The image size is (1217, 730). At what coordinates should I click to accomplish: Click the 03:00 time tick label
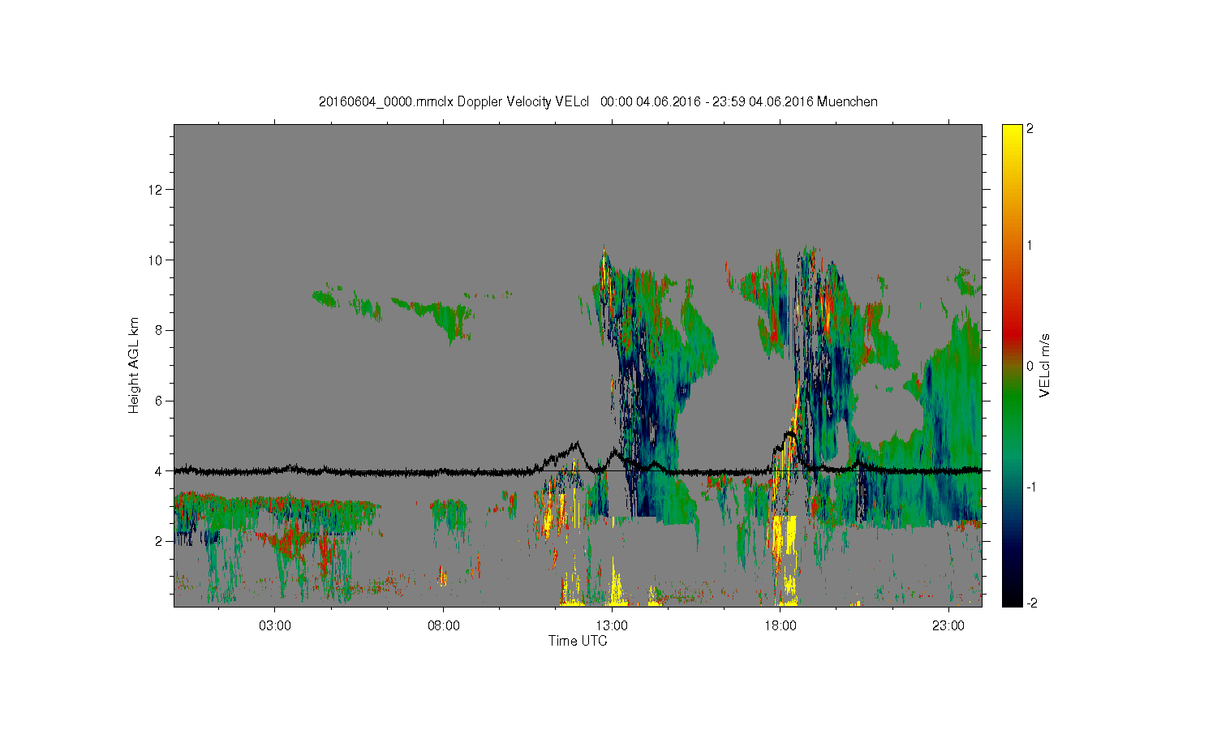(x=275, y=626)
